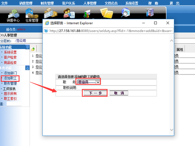
Task: Close the 选择职务 popup window
Action: (x=168, y=23)
